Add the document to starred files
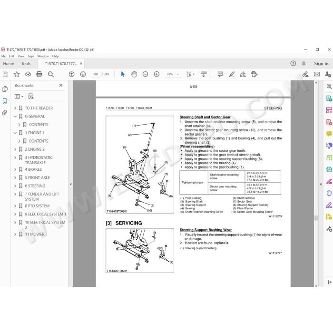This screenshot has width=333, height=333. pos(17,74)
